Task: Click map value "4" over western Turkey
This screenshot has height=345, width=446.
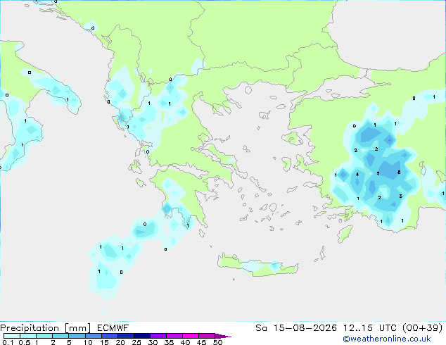Action: click(357, 174)
